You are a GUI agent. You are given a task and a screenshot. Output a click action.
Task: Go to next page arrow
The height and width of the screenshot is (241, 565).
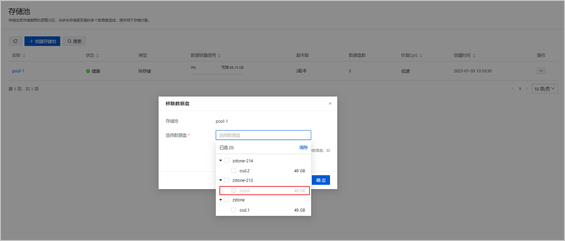[x=527, y=88]
